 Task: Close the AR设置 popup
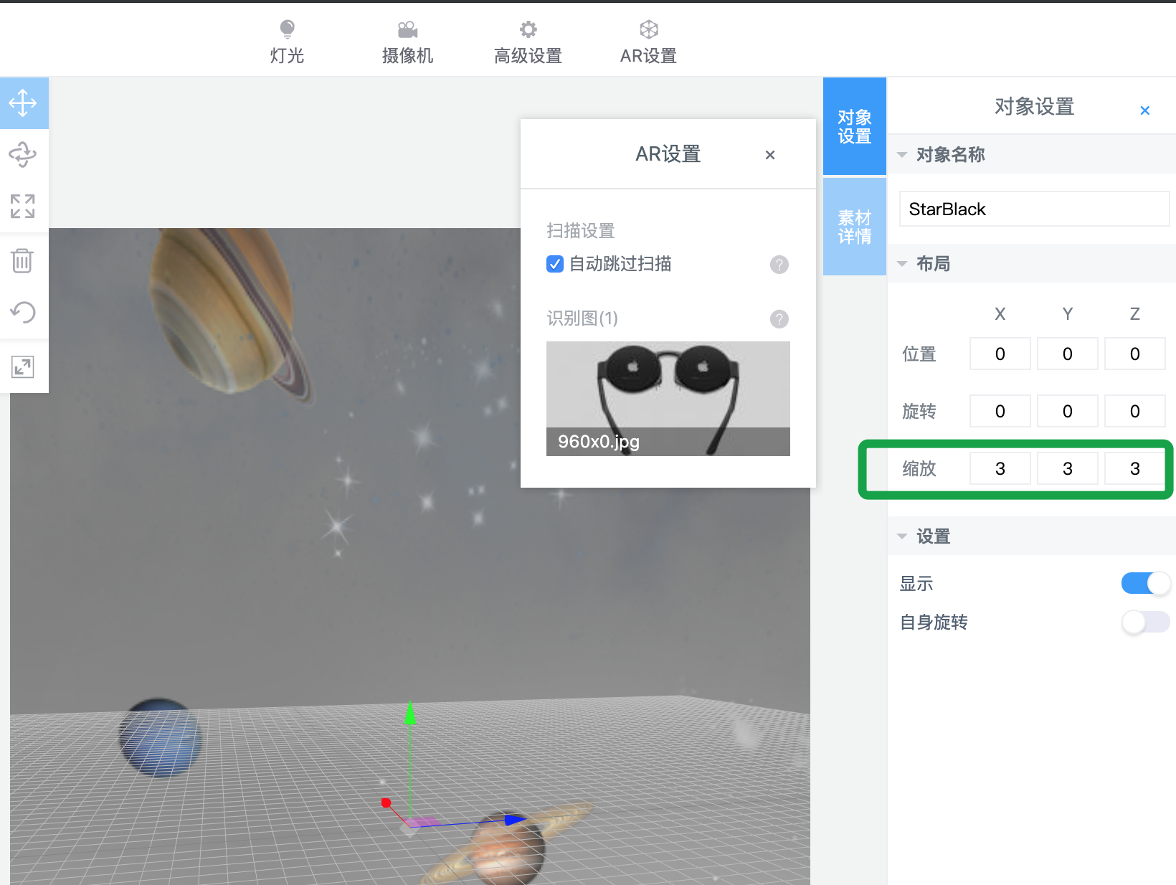click(770, 155)
